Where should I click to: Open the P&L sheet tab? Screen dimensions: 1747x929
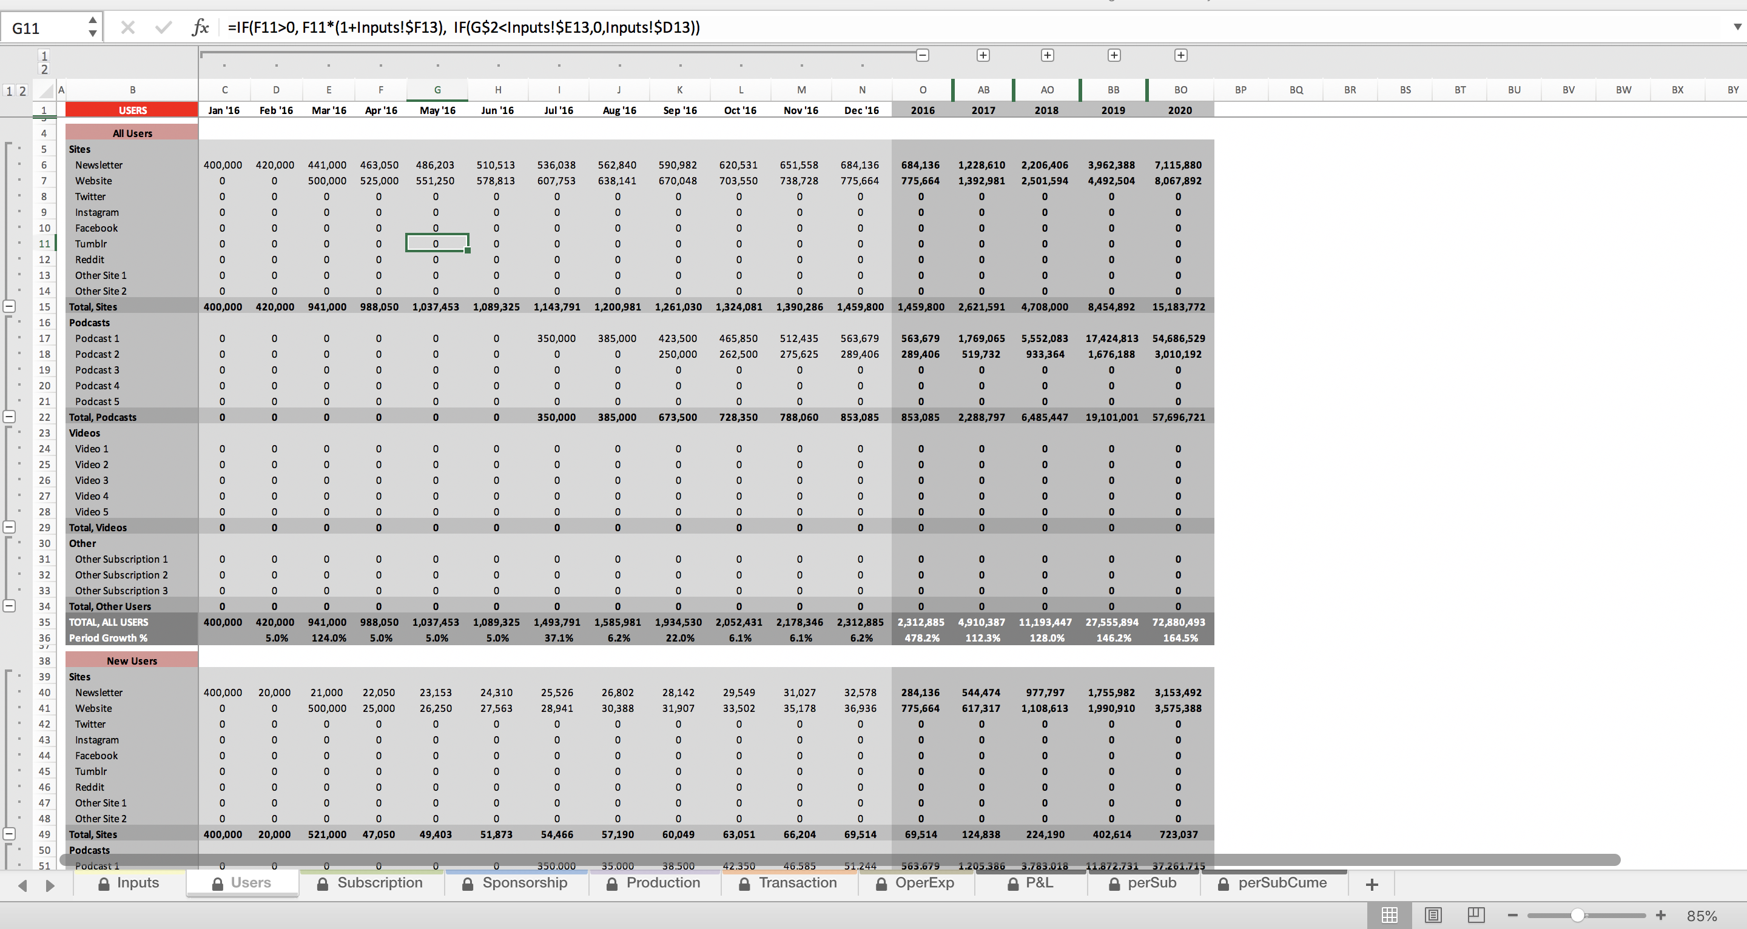[x=1031, y=883]
